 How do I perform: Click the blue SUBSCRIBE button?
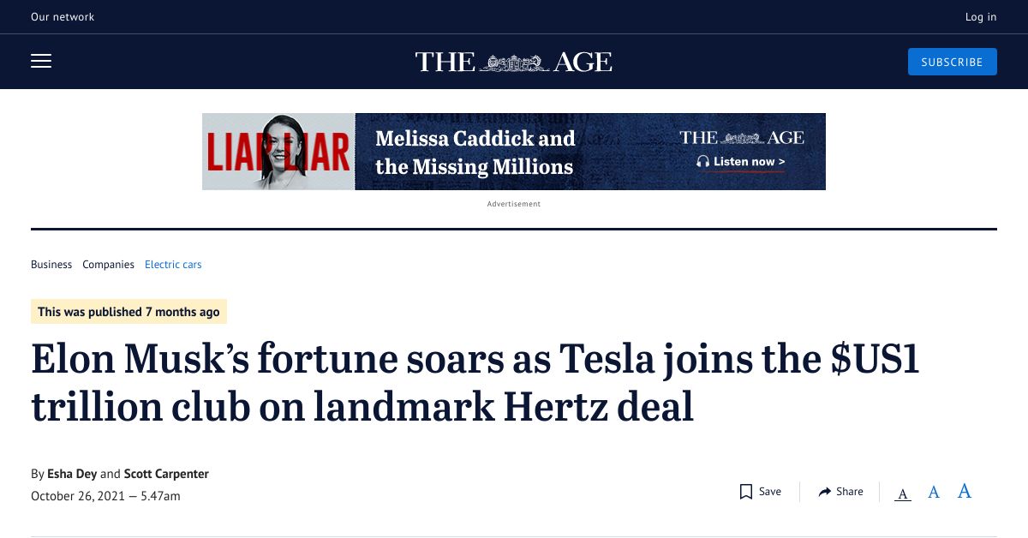(952, 61)
